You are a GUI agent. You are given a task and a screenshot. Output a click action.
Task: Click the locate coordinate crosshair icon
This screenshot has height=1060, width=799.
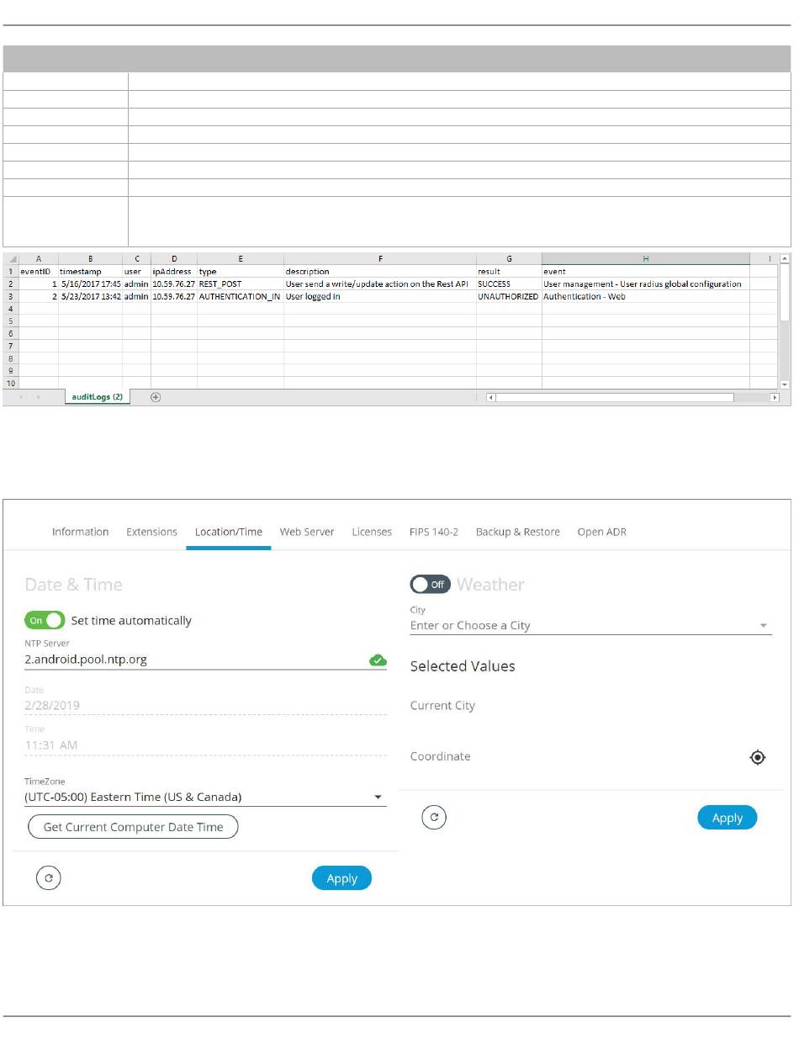pyautogui.click(x=757, y=757)
